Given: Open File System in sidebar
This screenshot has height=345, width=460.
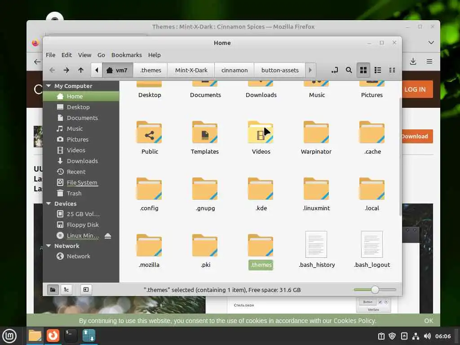Looking at the screenshot, I should pyautogui.click(x=81, y=182).
